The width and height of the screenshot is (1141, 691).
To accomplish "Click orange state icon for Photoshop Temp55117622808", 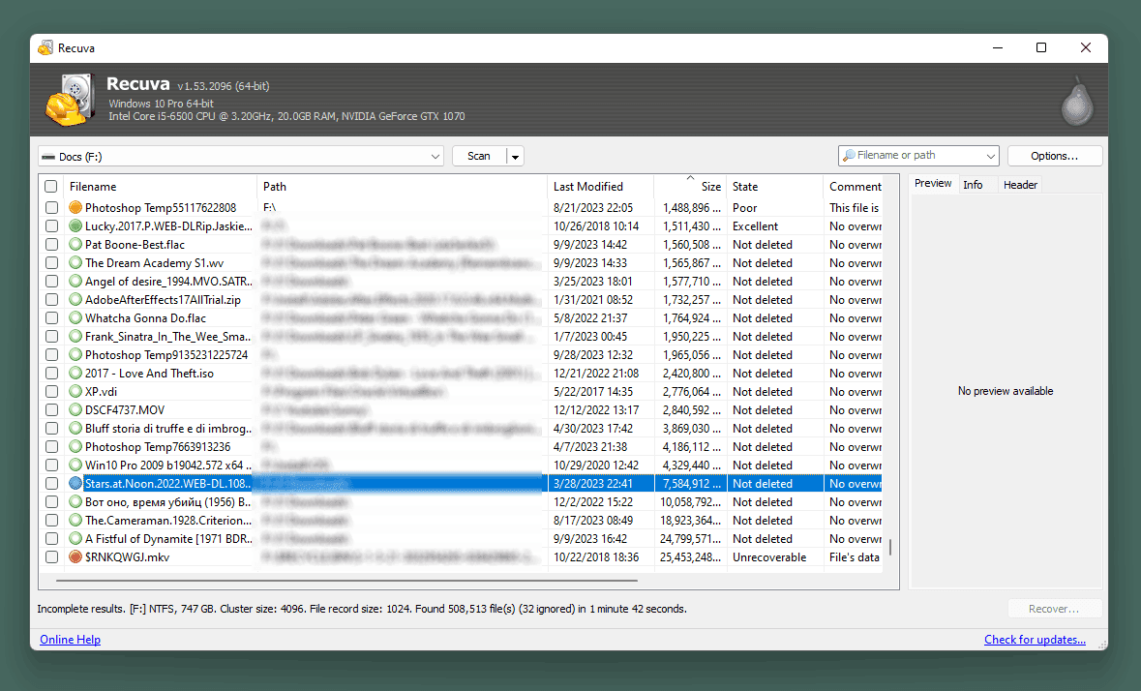I will (x=75, y=207).
